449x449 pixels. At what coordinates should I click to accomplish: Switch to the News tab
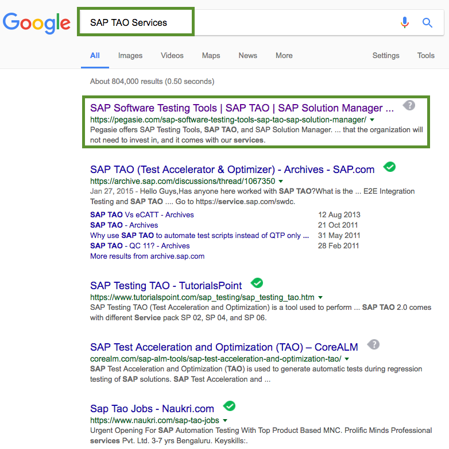(247, 56)
